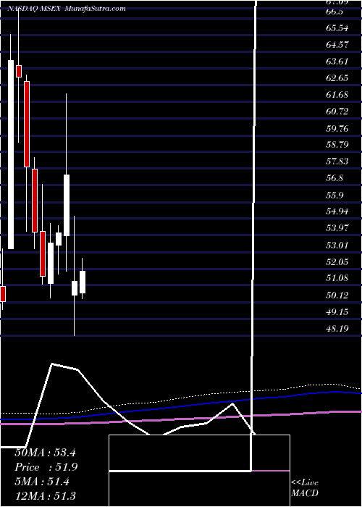
Task: Click the longest red candlestick below 62.65
Action: [x=27, y=124]
